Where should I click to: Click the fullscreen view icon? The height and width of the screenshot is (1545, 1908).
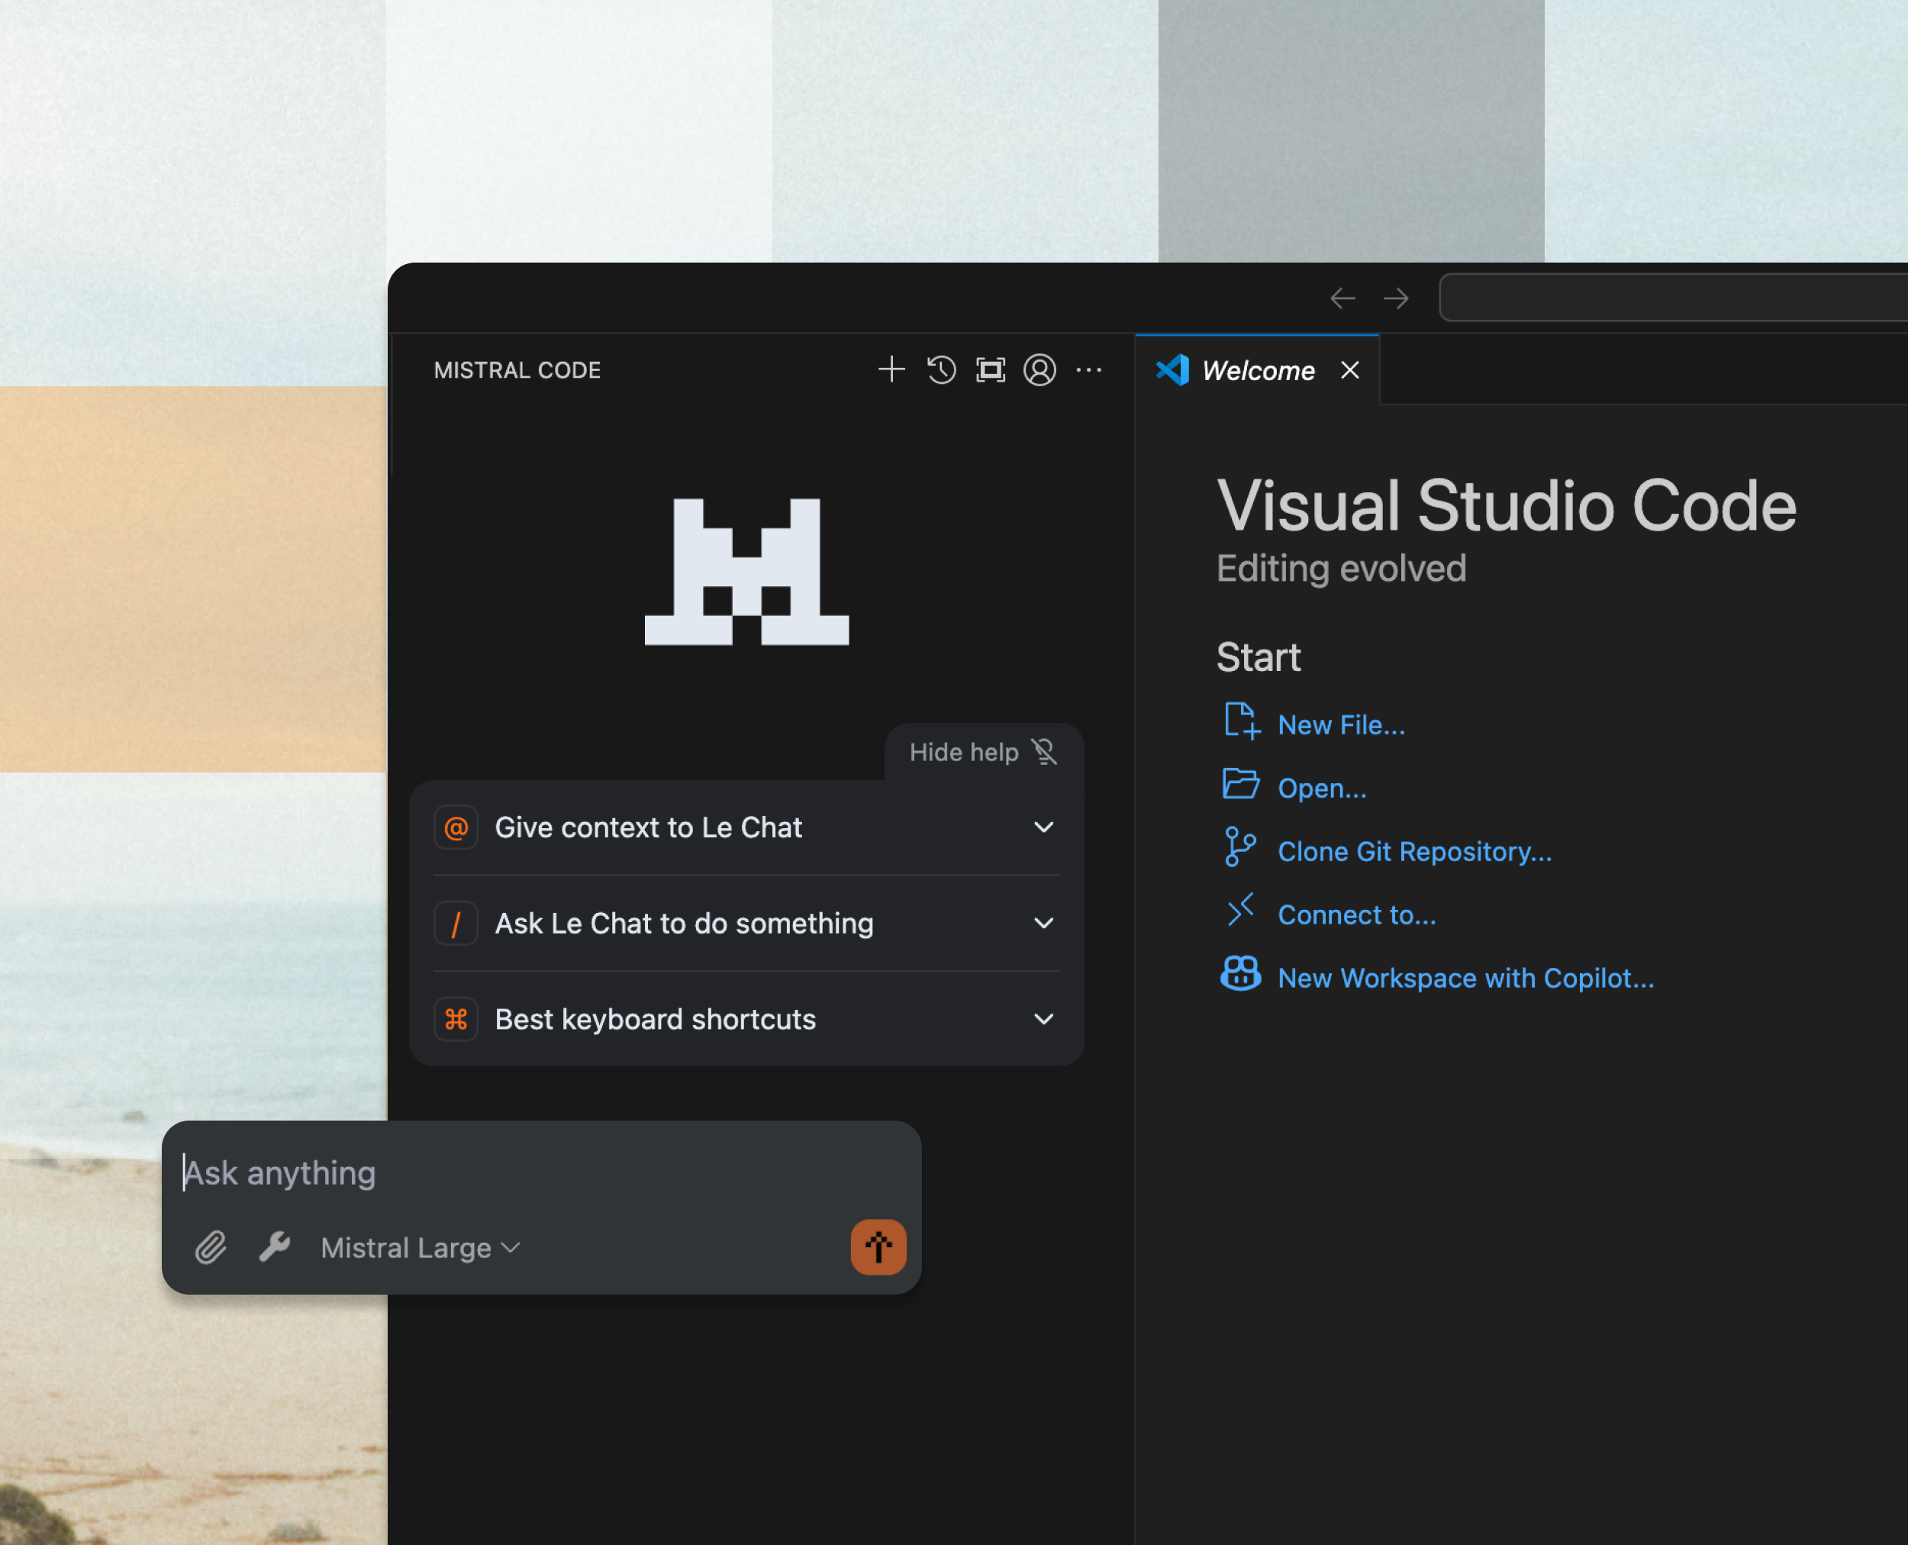(x=991, y=369)
